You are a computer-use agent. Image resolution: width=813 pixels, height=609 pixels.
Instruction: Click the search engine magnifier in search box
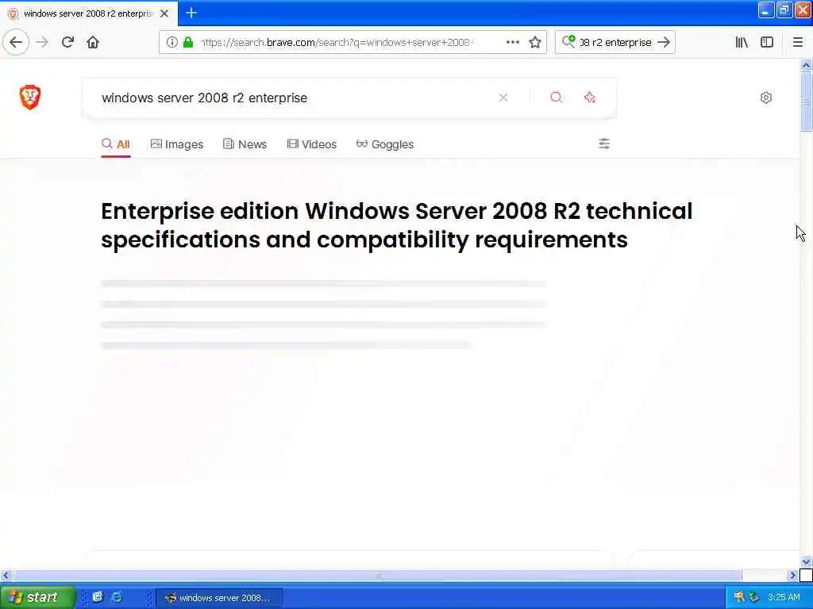[x=568, y=41]
